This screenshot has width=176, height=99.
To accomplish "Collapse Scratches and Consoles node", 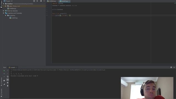I will pyautogui.click(x=4, y=13).
